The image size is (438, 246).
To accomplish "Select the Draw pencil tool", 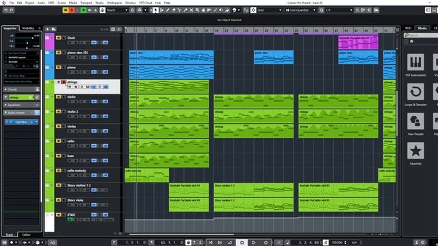I will point(168,10).
